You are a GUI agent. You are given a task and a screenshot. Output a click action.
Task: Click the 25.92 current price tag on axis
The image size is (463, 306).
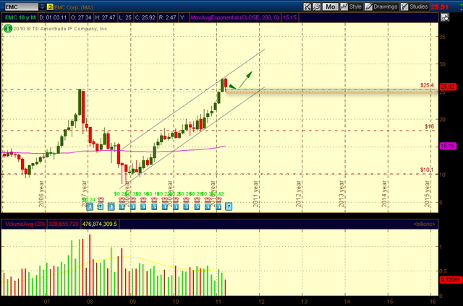pyautogui.click(x=447, y=87)
